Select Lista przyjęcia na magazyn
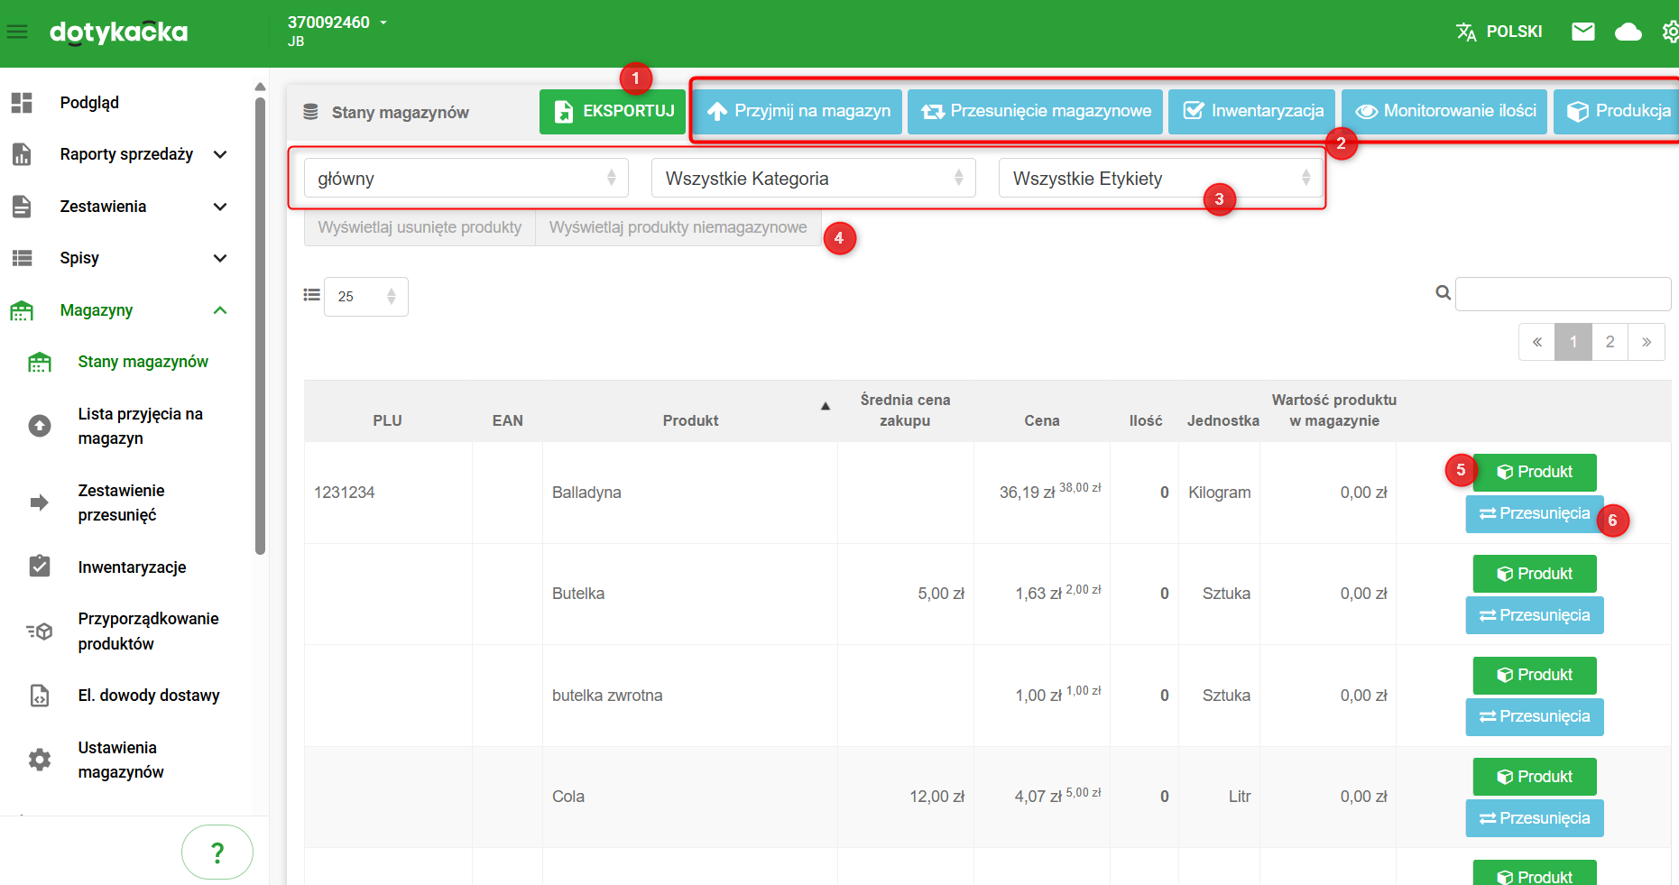Image resolution: width=1679 pixels, height=885 pixels. 140,426
